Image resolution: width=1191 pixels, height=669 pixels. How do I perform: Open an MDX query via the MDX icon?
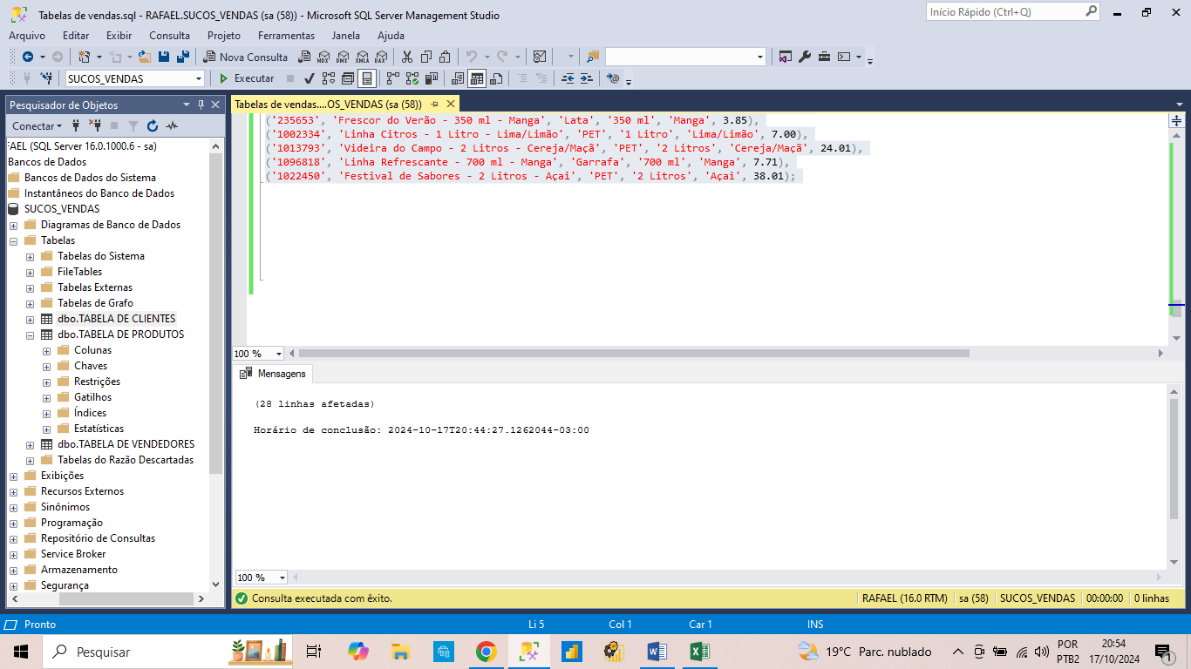pyautogui.click(x=323, y=57)
